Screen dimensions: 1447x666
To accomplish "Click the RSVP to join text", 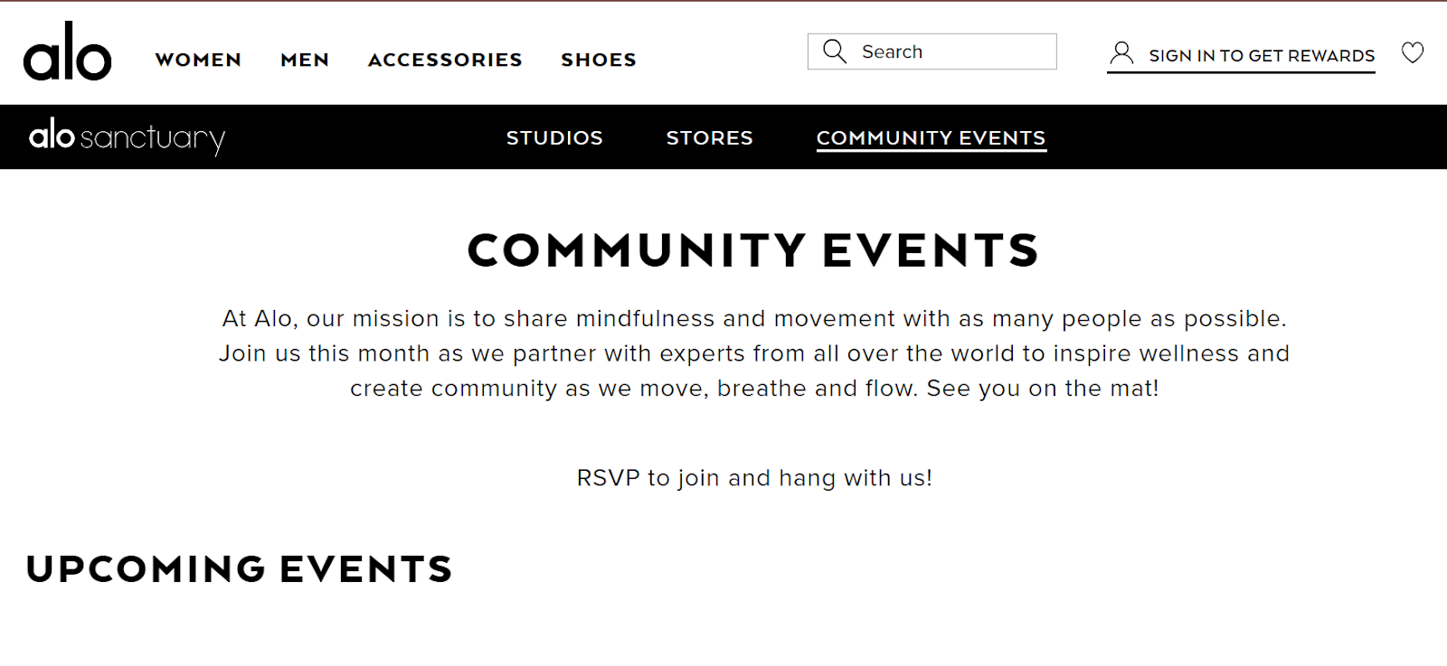I will pyautogui.click(x=754, y=478).
